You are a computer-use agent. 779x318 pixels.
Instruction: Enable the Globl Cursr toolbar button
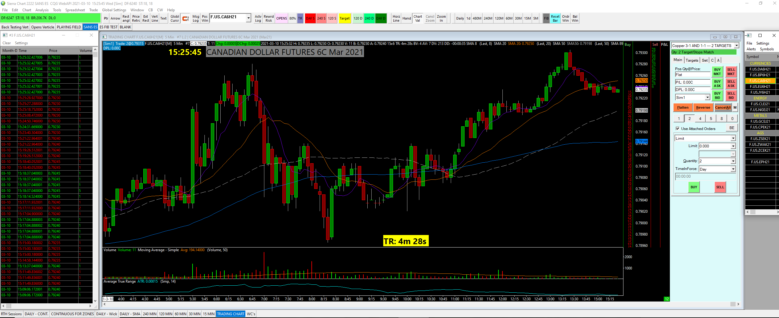[175, 18]
